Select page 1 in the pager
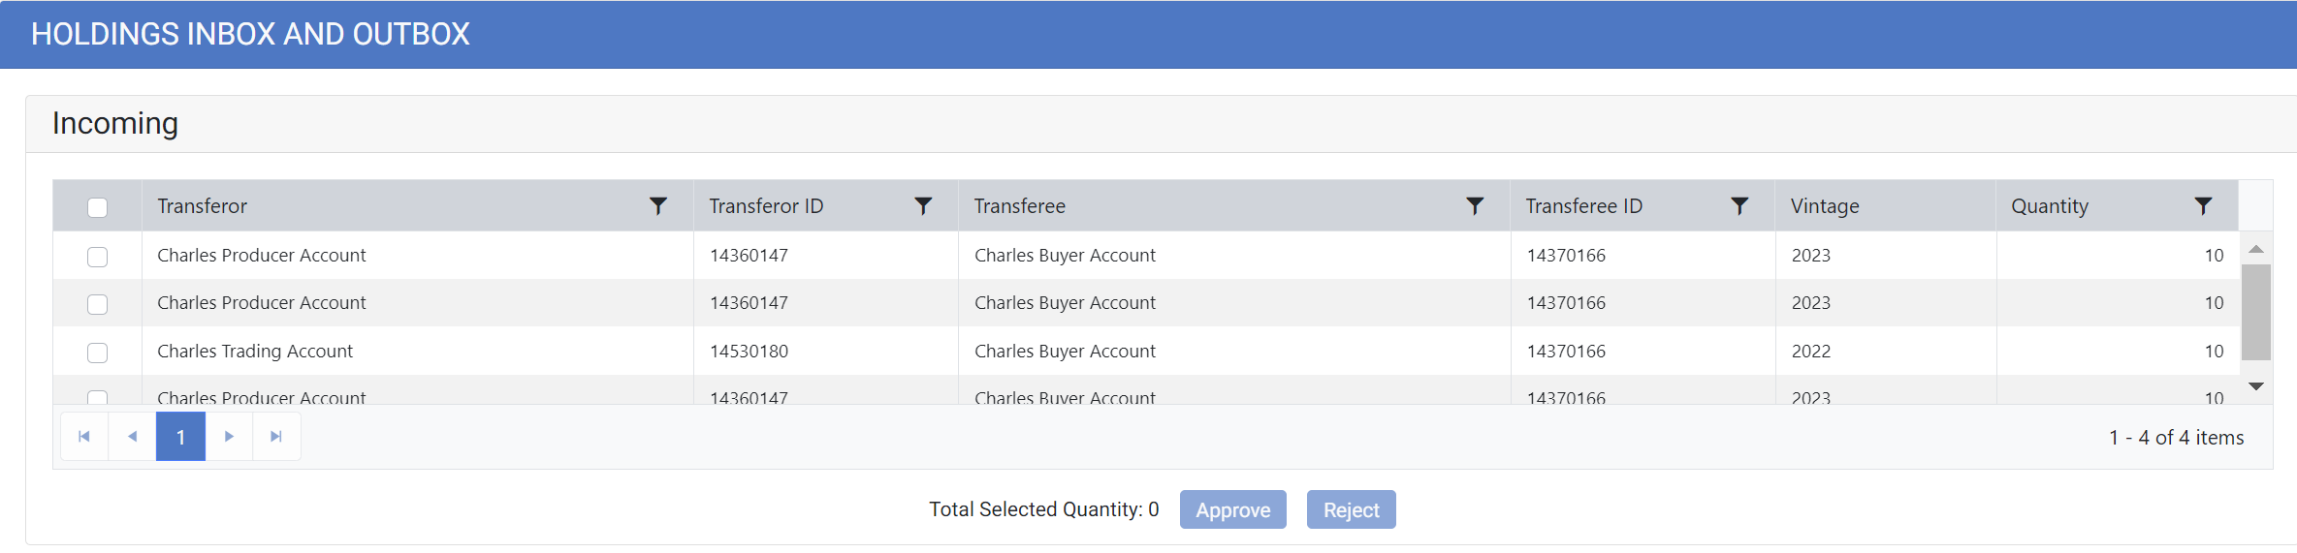Image resolution: width=2297 pixels, height=553 pixels. pos(180,437)
